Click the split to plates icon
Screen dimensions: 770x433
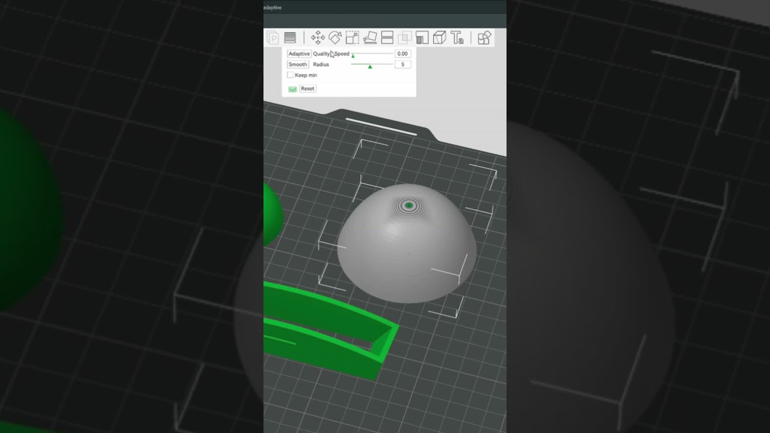click(273, 38)
